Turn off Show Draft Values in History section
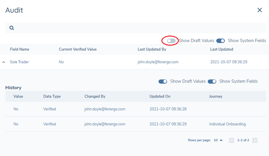This screenshot has width=269, height=156. tap(163, 81)
